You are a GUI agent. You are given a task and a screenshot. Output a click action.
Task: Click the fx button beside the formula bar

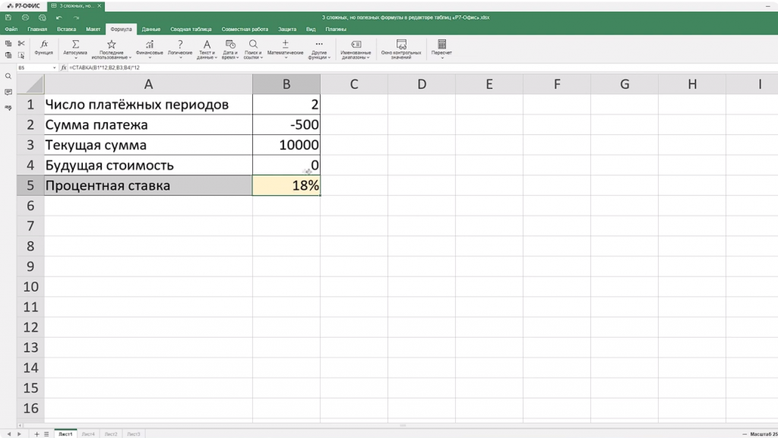(x=64, y=68)
